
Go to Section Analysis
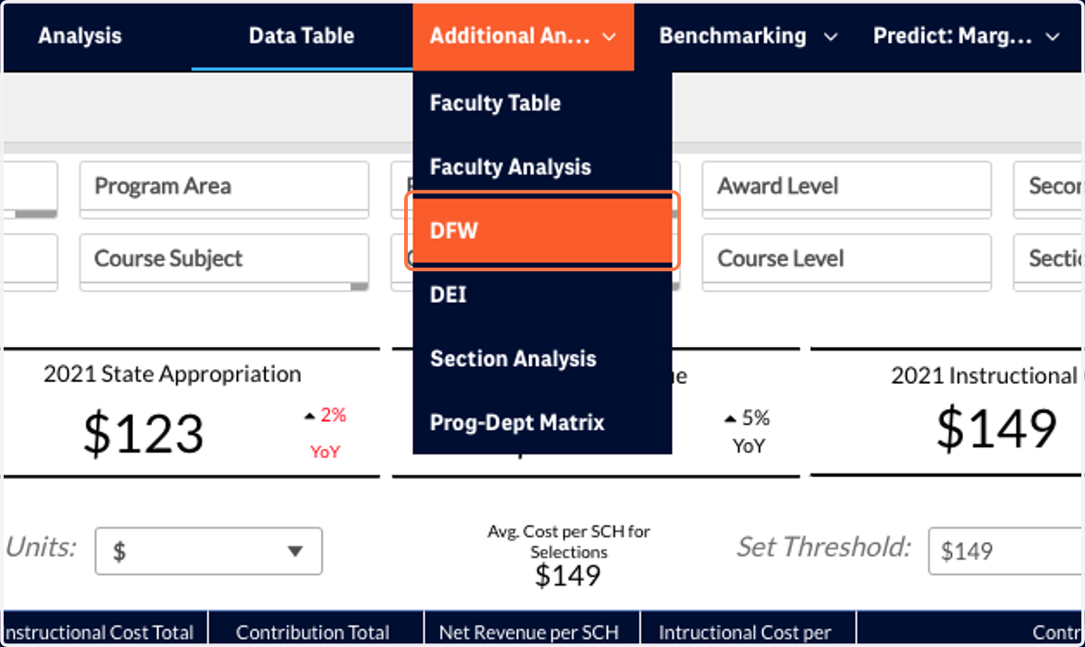pos(542,359)
